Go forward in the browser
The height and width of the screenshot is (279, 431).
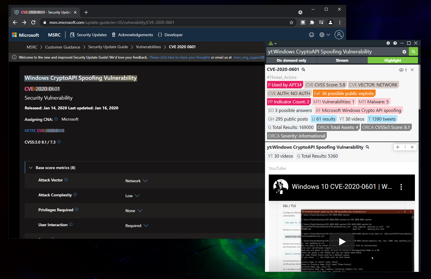pos(24,22)
